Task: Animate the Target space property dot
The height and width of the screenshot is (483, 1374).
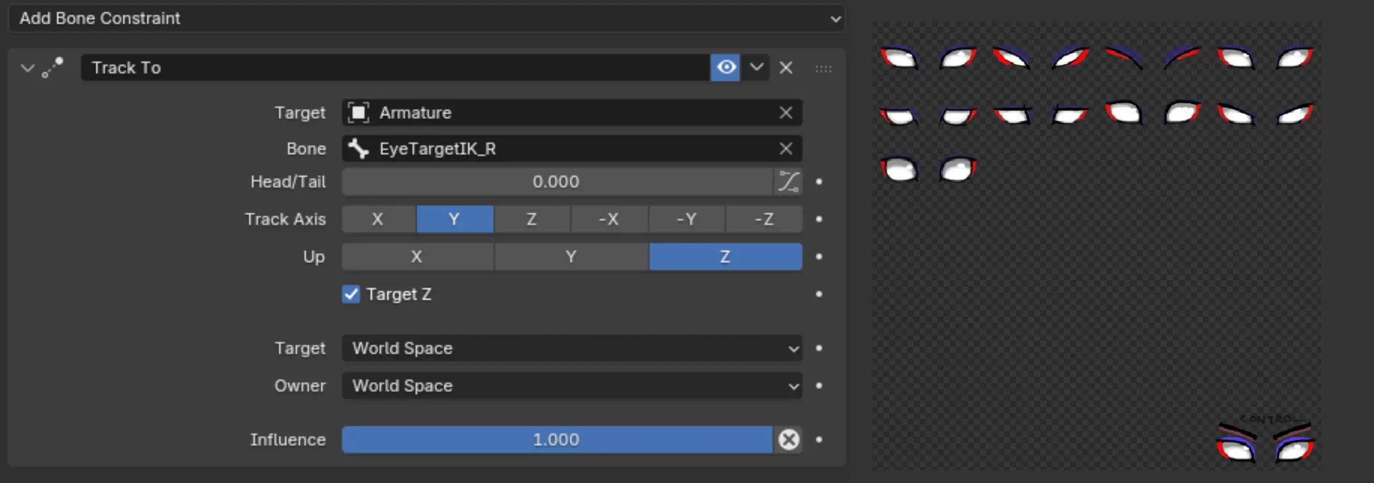Action: [x=819, y=348]
